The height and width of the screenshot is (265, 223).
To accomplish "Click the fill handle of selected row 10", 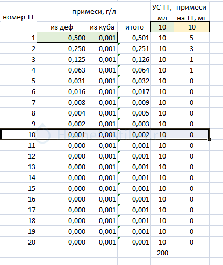I will click(209, 139).
